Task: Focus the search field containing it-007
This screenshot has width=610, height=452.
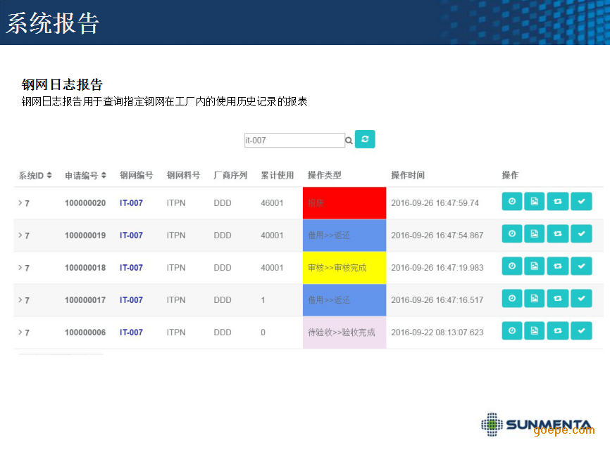Action: [294, 141]
